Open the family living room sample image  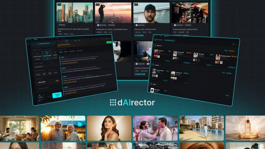tap(20, 128)
